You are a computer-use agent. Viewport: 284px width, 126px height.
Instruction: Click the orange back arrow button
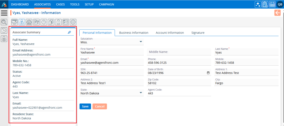pos(277,13)
